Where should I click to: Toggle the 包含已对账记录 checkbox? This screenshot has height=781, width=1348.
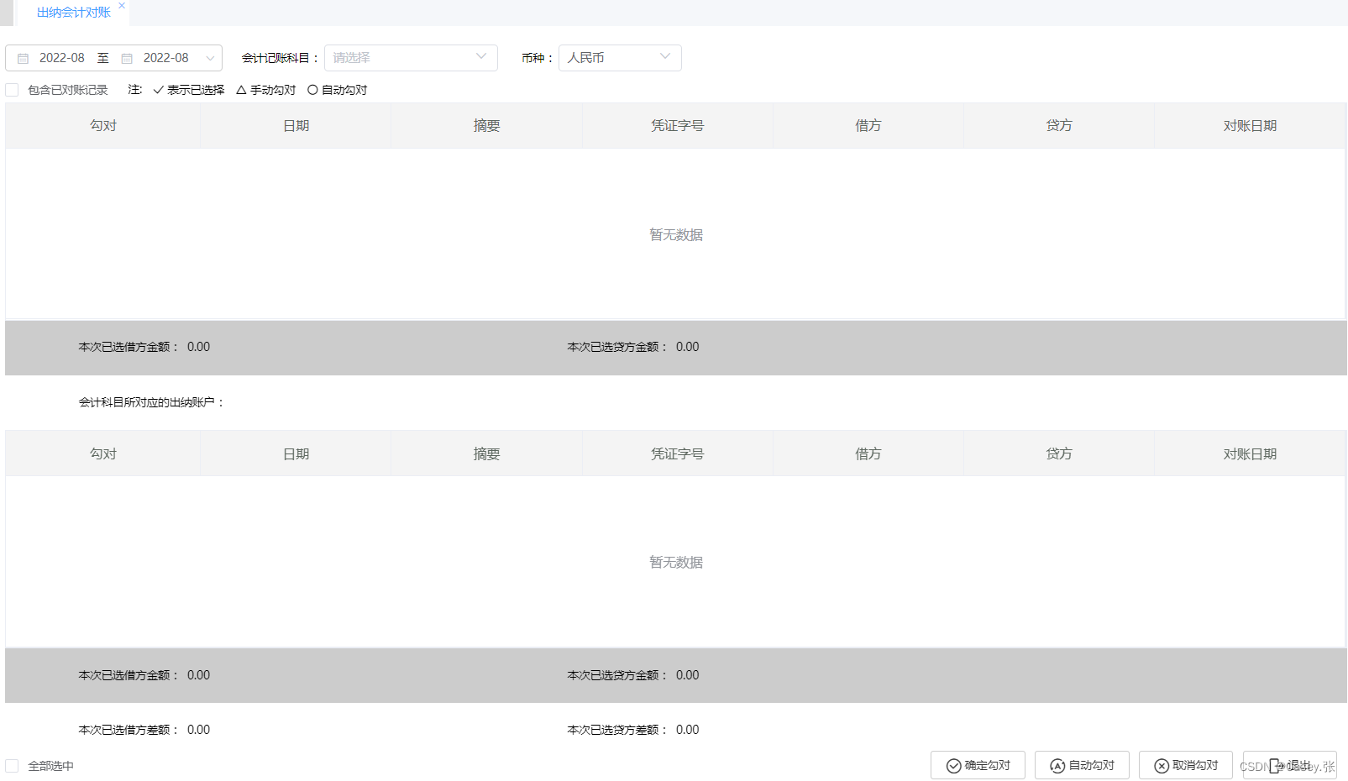tap(13, 90)
